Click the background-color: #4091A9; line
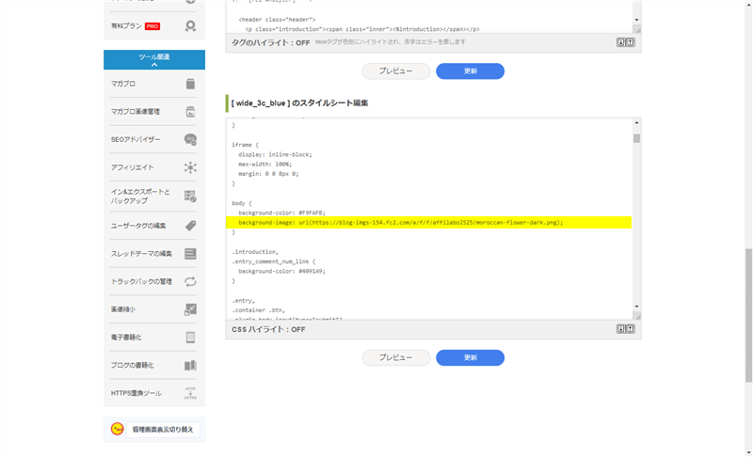 (x=281, y=272)
